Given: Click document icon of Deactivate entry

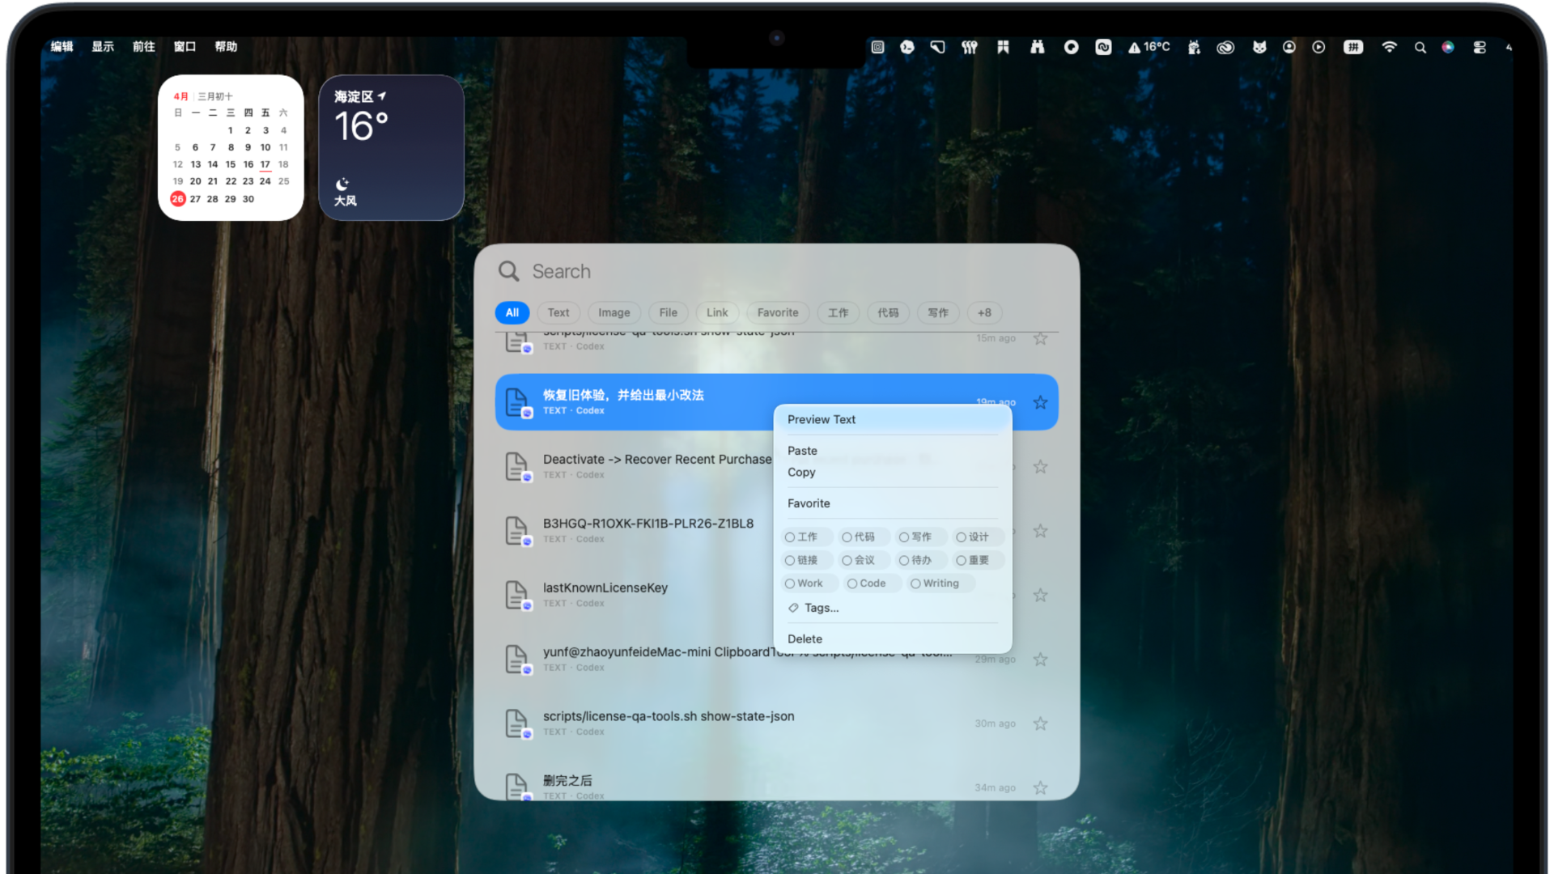Looking at the screenshot, I should click(516, 466).
